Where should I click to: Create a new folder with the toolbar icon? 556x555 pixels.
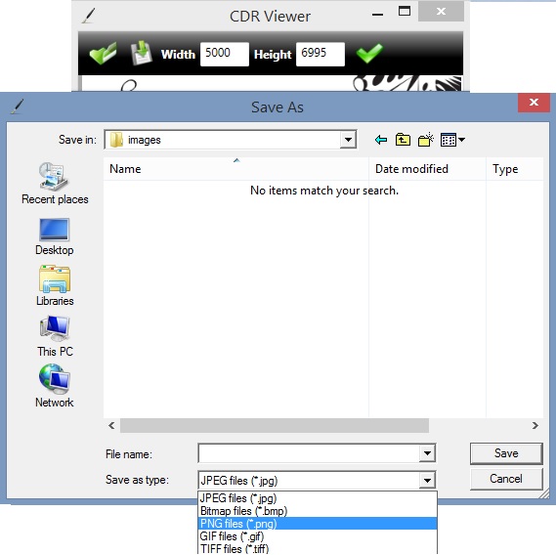pos(426,140)
